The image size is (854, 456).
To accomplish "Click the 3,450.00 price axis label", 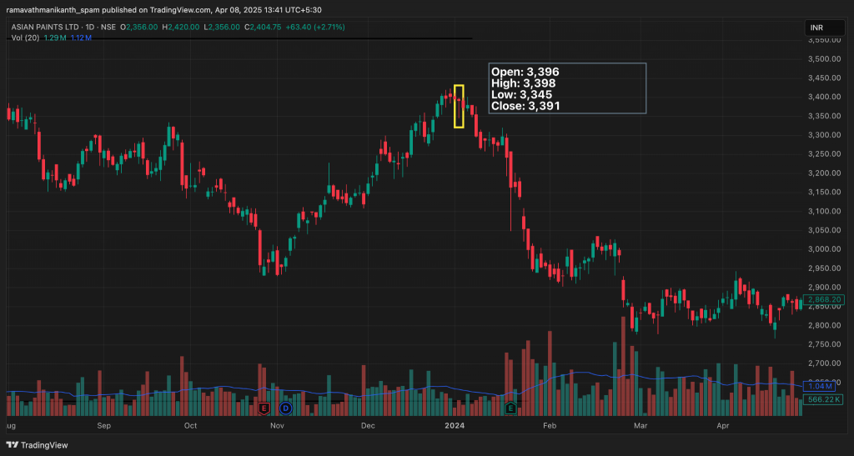I will click(825, 78).
